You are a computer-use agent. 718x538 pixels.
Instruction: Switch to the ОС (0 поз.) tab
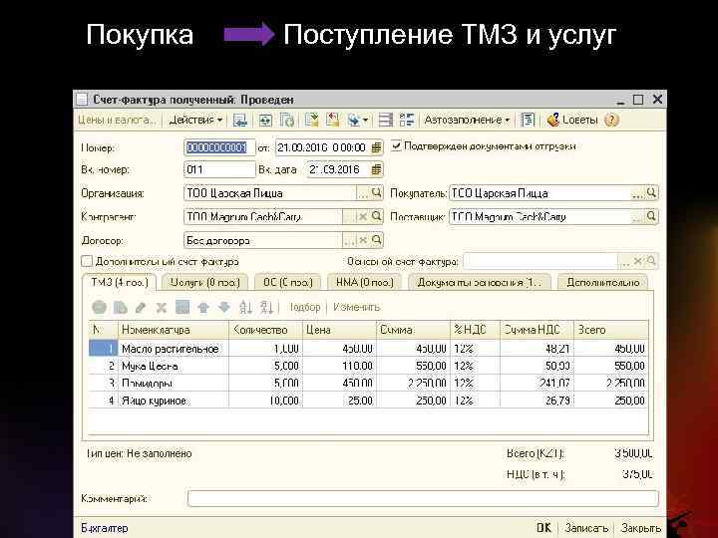click(287, 282)
